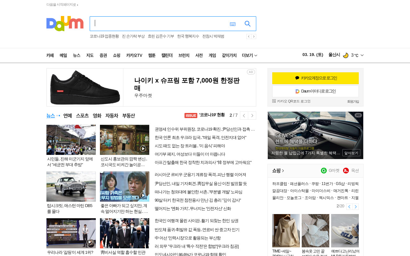Image resolution: width=410 pixels, height=256 pixels.
Task: Open Auction shopping shortcut
Action: tap(351, 171)
